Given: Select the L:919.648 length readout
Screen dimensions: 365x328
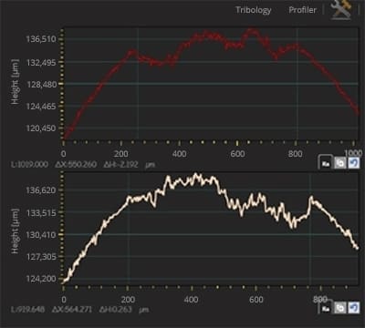Looking at the screenshot, I should (x=27, y=310).
